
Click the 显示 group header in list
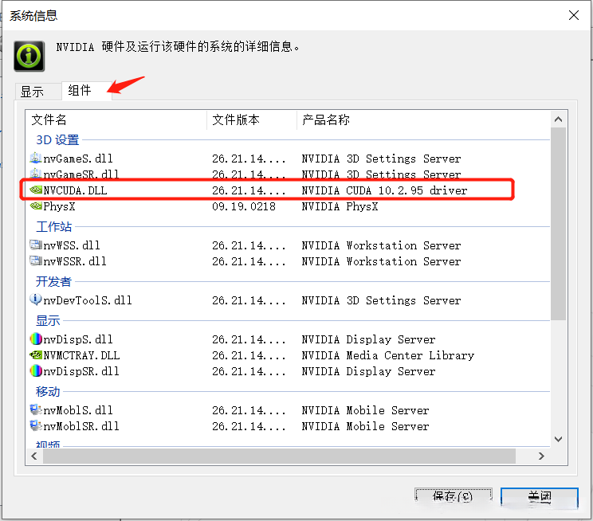pos(48,321)
